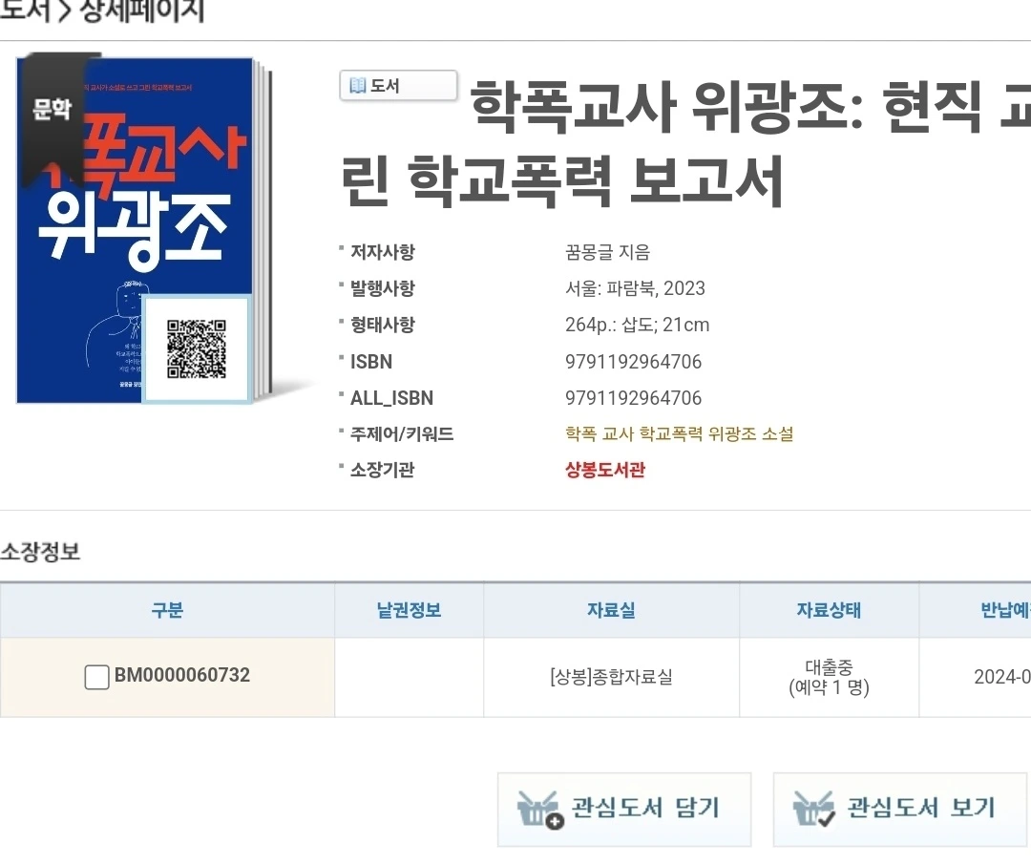Click the book icon in the 도서 badge
This screenshot has height=864, width=1031.
point(357,86)
